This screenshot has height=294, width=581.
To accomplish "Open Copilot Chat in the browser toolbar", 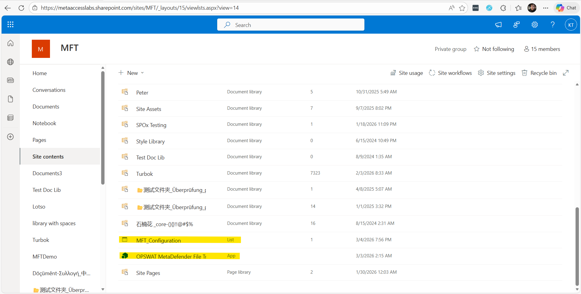I will pyautogui.click(x=566, y=8).
